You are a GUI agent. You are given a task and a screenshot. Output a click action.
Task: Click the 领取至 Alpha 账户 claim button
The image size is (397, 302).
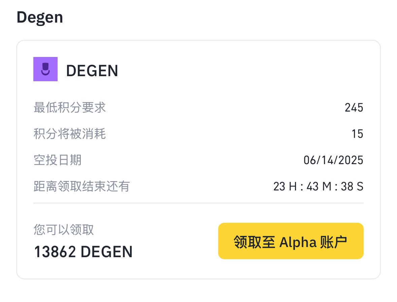pyautogui.click(x=291, y=241)
